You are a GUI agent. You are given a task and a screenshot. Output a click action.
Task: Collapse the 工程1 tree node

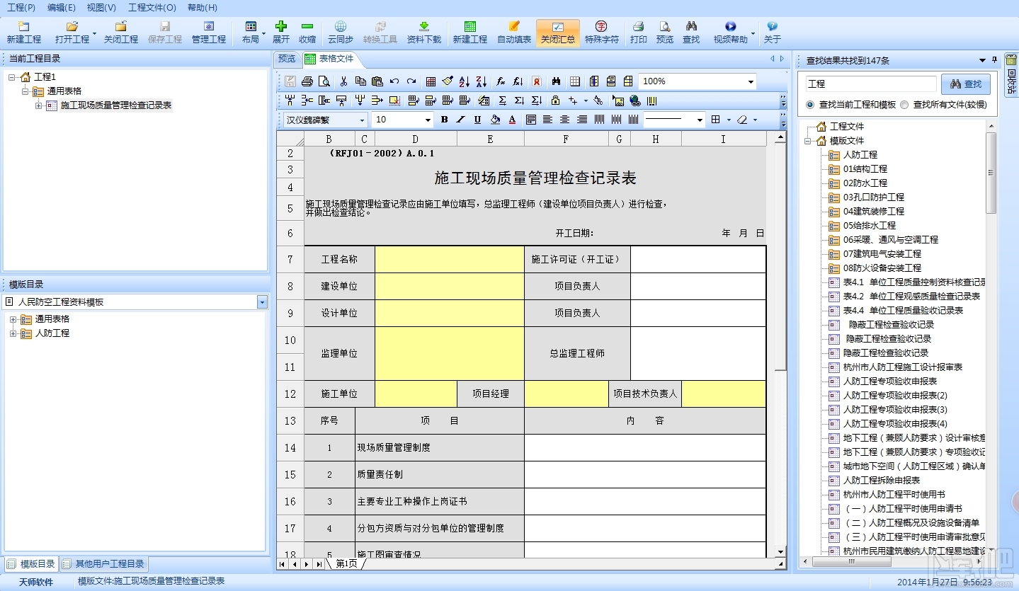[x=12, y=77]
